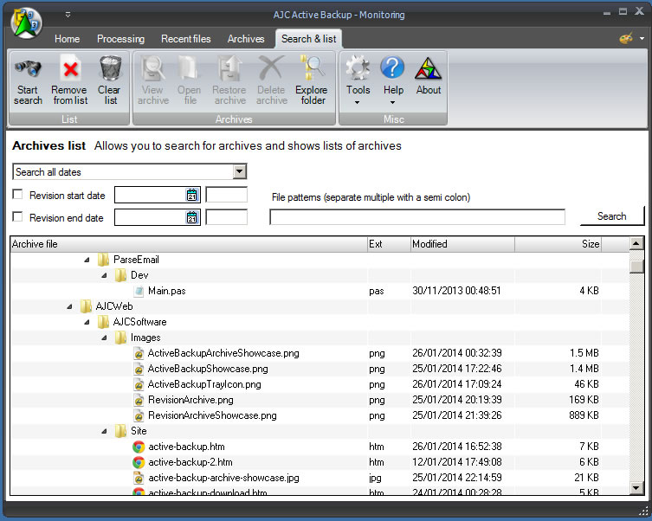Click the Chrome icon beside active-backup.htm
Screen dimensions: 652x521
coord(139,447)
